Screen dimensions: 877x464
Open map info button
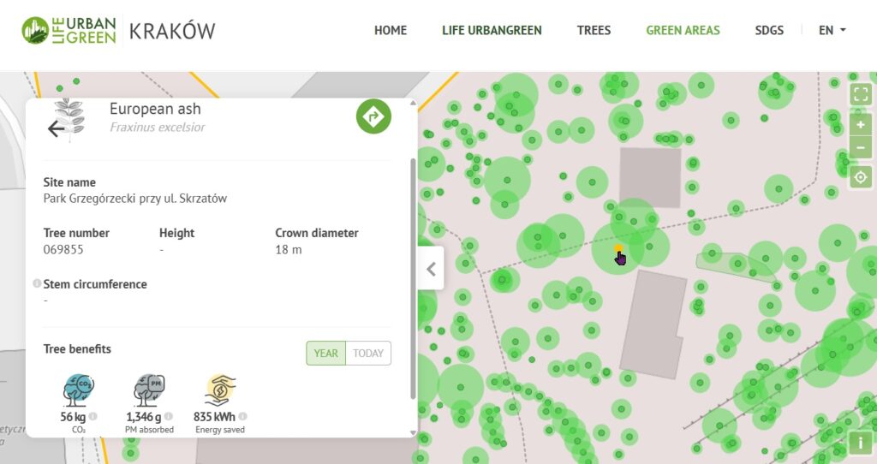point(860,442)
